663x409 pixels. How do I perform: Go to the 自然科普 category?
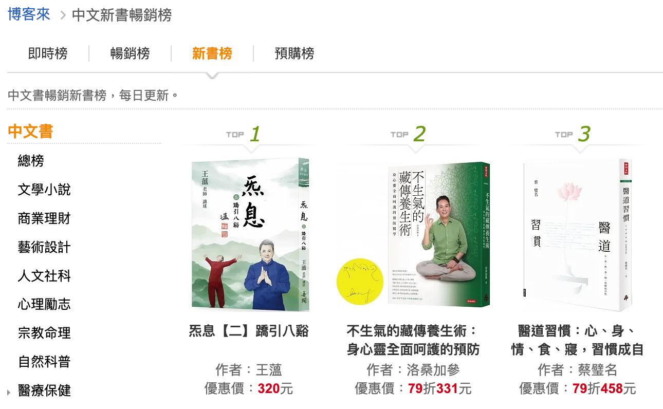[x=44, y=362]
